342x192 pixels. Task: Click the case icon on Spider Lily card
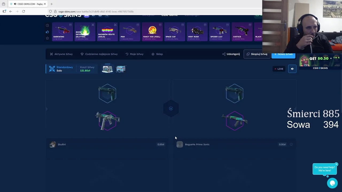click(227, 25)
